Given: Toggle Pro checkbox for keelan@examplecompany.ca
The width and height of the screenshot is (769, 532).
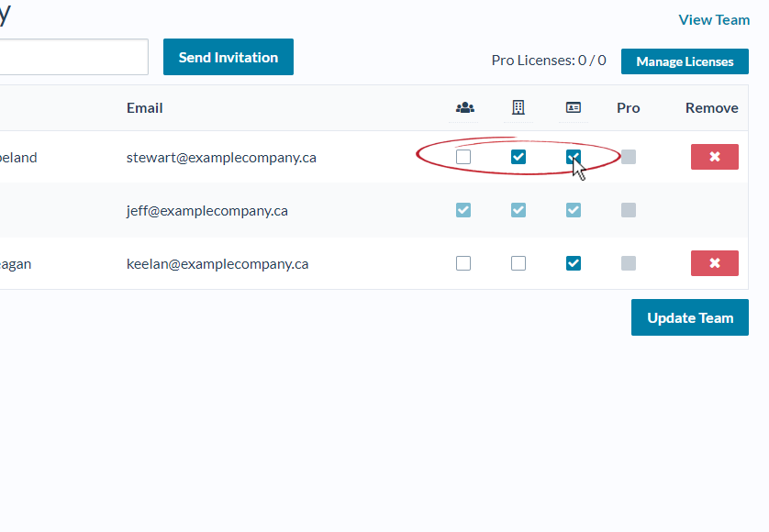Looking at the screenshot, I should (x=629, y=263).
